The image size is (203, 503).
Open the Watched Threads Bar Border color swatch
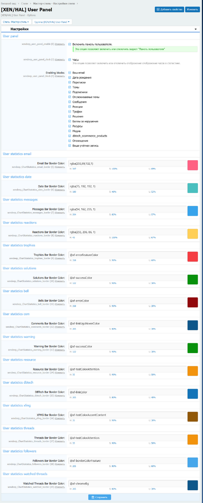click(x=192, y=485)
